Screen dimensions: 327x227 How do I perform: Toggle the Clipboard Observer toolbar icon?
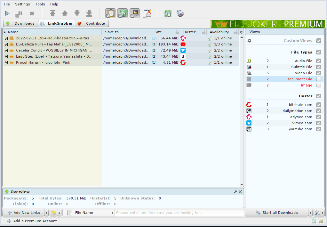[110, 13]
